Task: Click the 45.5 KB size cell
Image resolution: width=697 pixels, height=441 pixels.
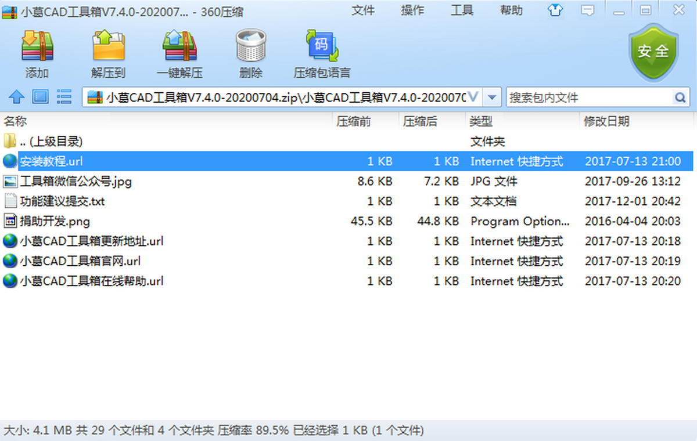Action: [x=371, y=221]
